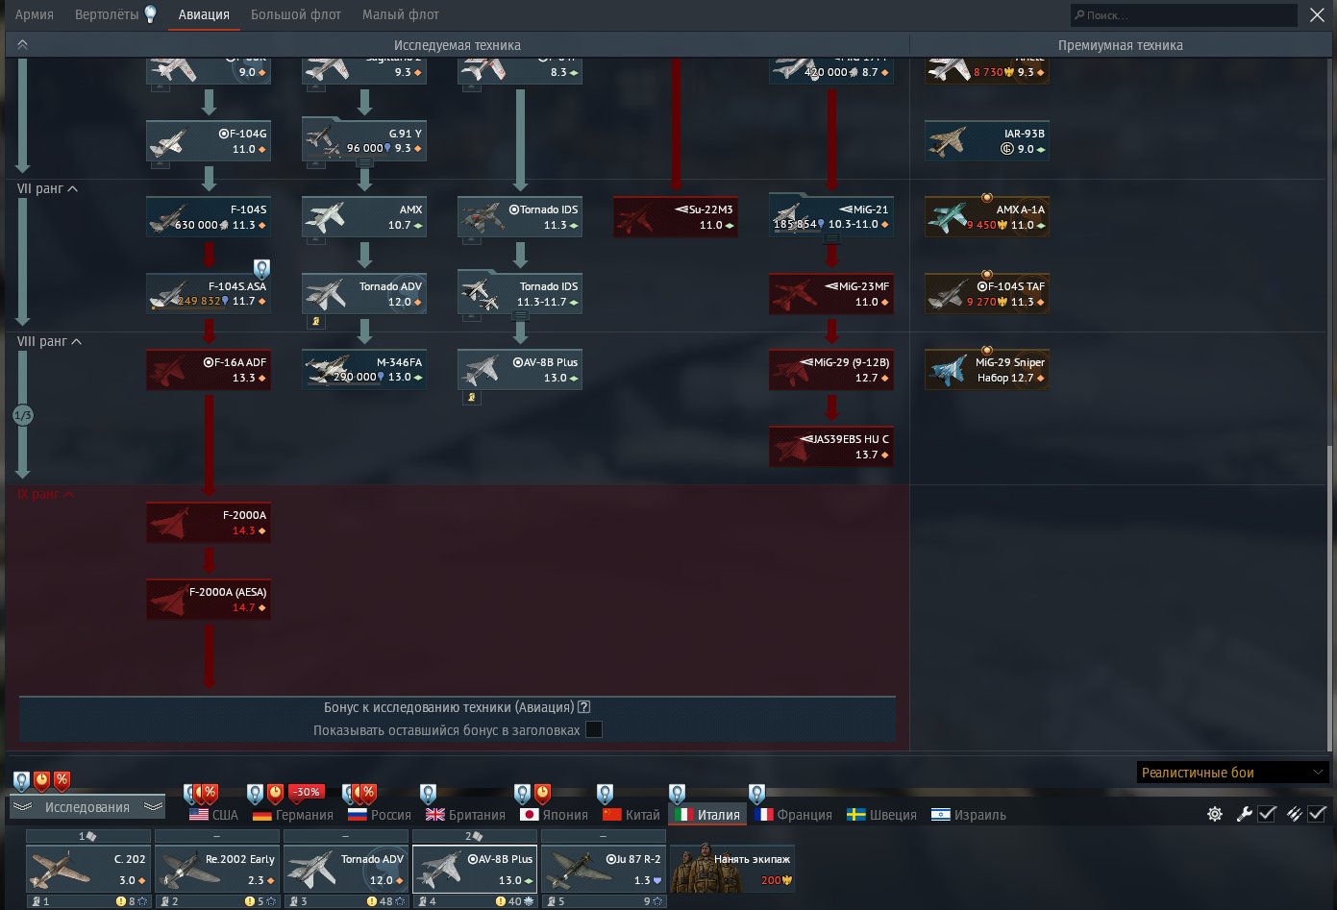Enable Показывать оставшийся бонус в заголовках checkbox
Viewport: 1337px width, 910px height.
(594, 729)
